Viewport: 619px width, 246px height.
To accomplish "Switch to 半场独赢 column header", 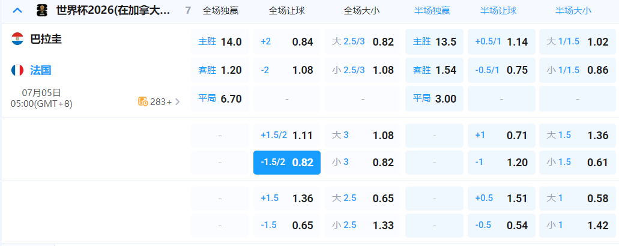I will [432, 11].
